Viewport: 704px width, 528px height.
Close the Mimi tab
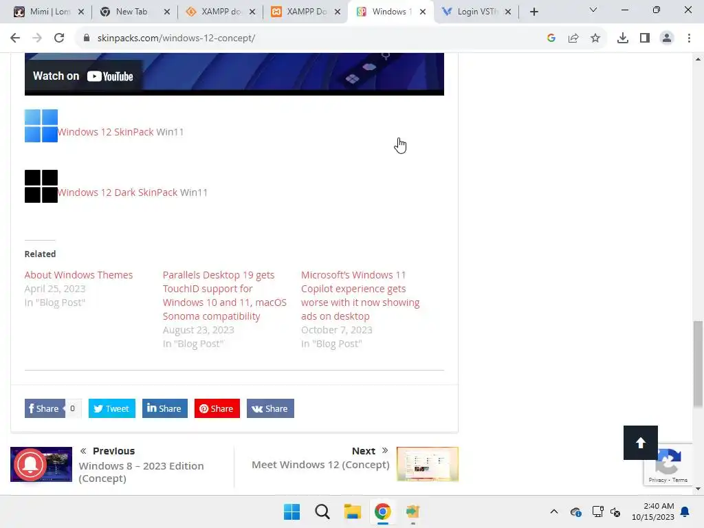tap(81, 12)
